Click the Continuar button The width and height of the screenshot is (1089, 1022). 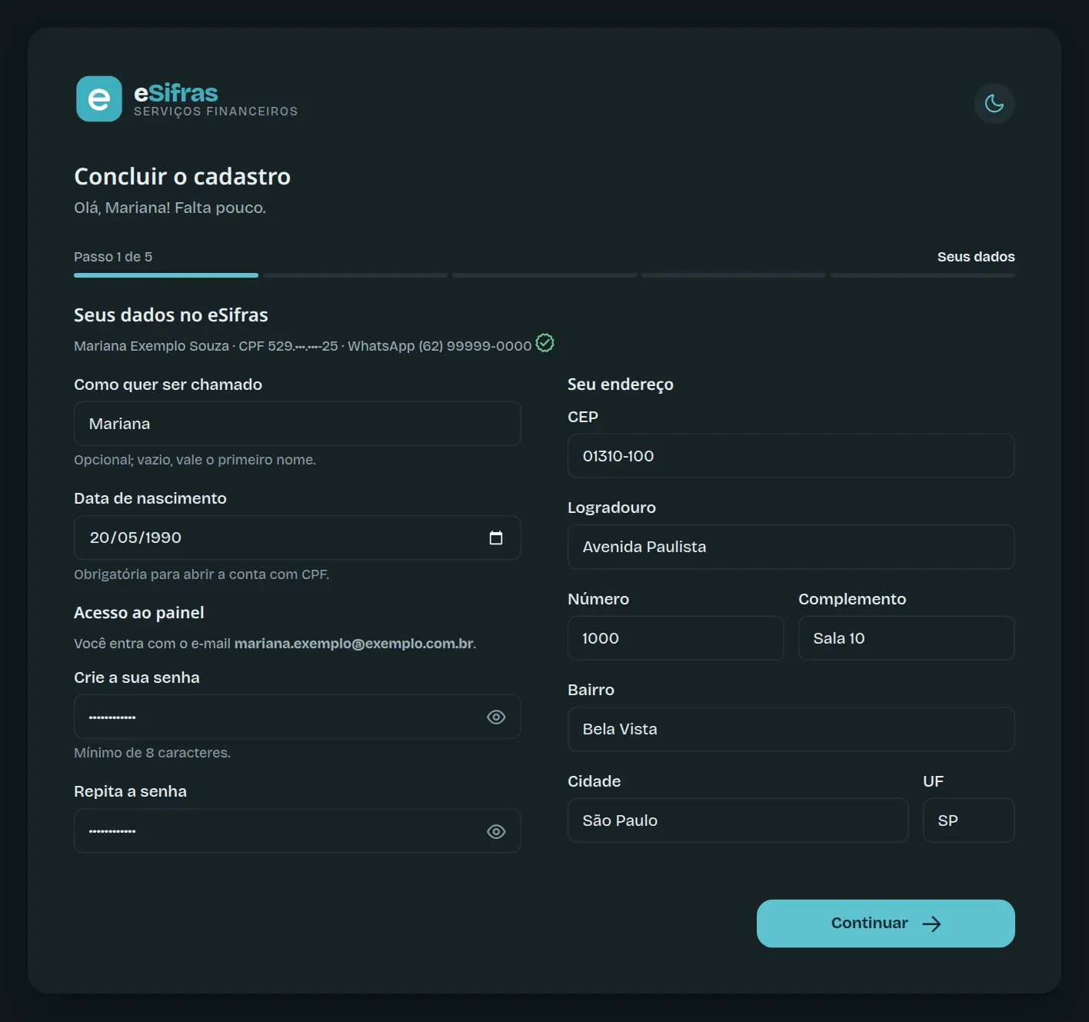coord(886,924)
